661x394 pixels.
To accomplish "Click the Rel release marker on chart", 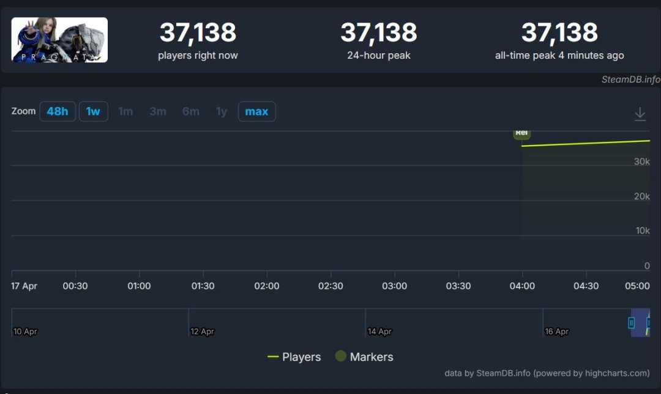I will coord(521,133).
